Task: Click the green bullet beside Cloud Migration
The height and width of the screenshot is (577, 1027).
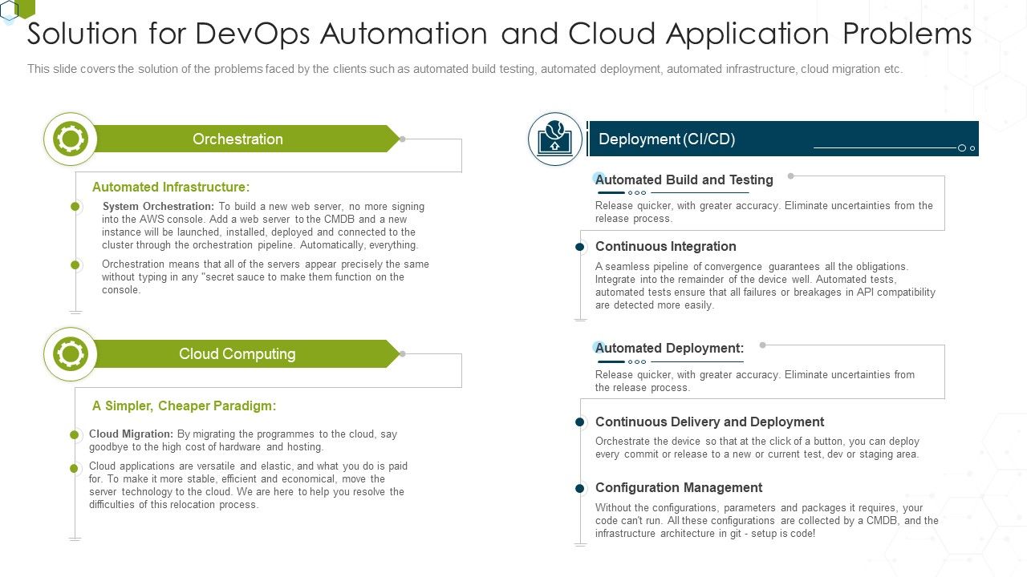Action: pyautogui.click(x=75, y=434)
